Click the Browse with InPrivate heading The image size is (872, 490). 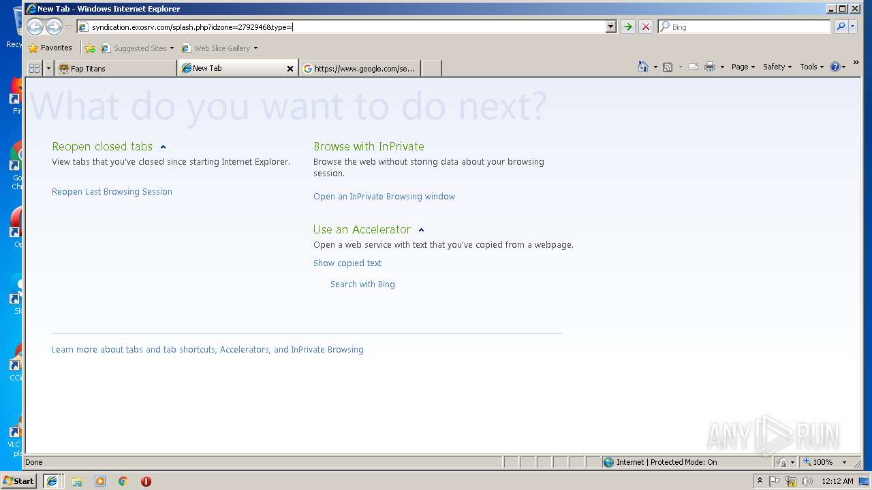coord(369,146)
